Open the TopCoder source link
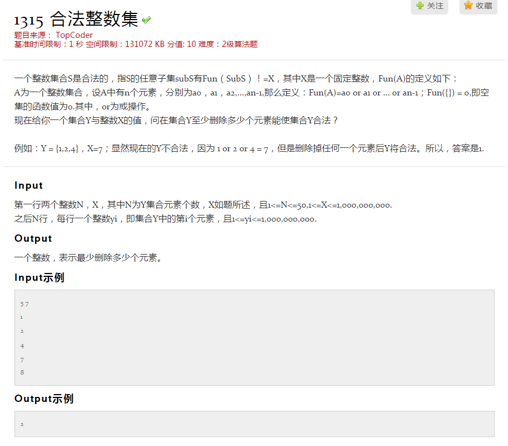508x446 pixels. (74, 35)
